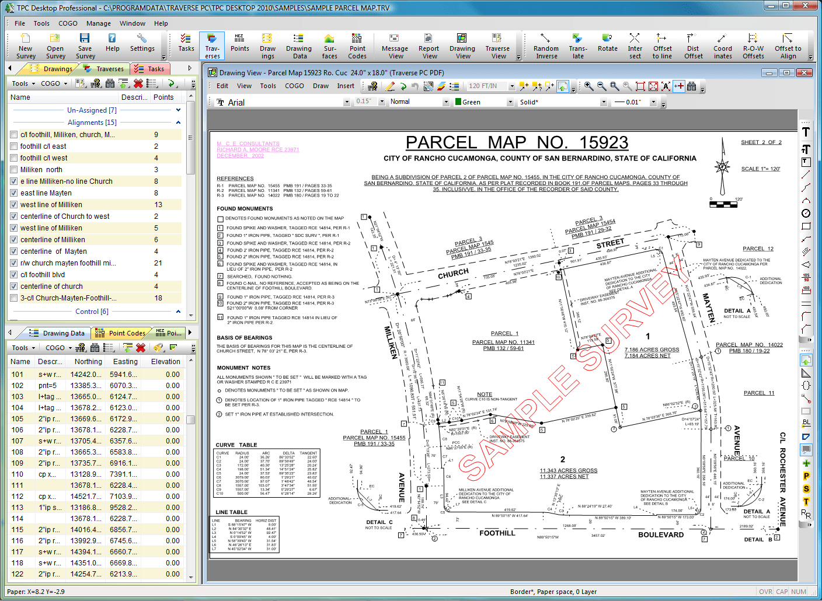
Task: Open the Message View
Action: (395, 46)
